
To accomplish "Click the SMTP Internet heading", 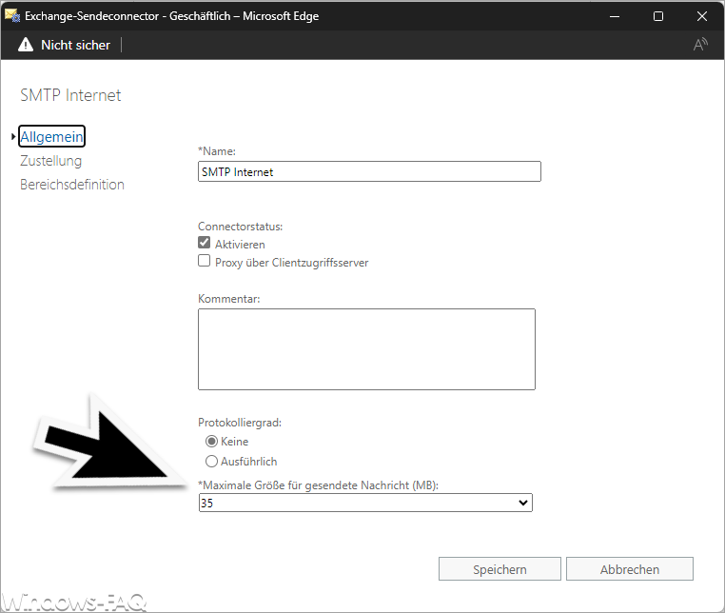I will [x=70, y=95].
